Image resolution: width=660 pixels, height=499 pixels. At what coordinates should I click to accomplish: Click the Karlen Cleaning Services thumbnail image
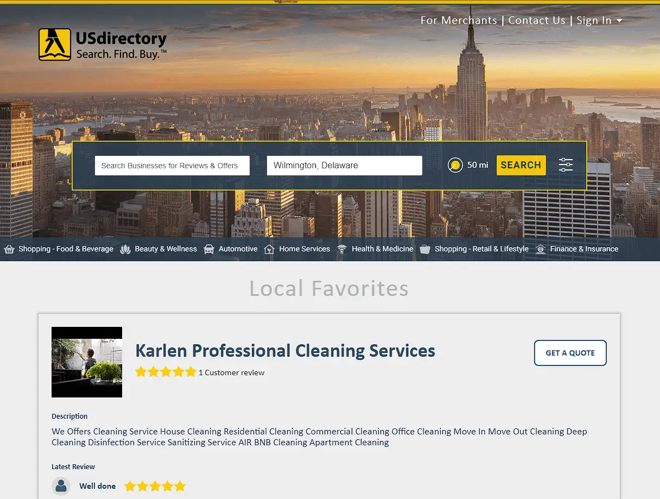coord(87,362)
